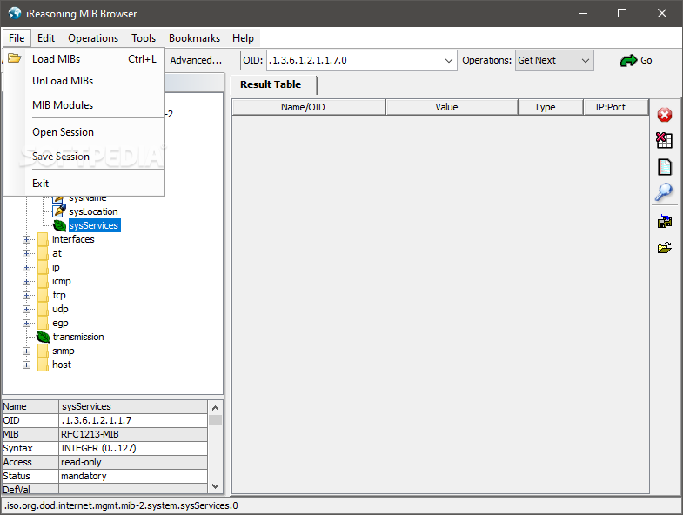Image resolution: width=683 pixels, height=515 pixels.
Task: Open the Edit menu
Action: [46, 38]
